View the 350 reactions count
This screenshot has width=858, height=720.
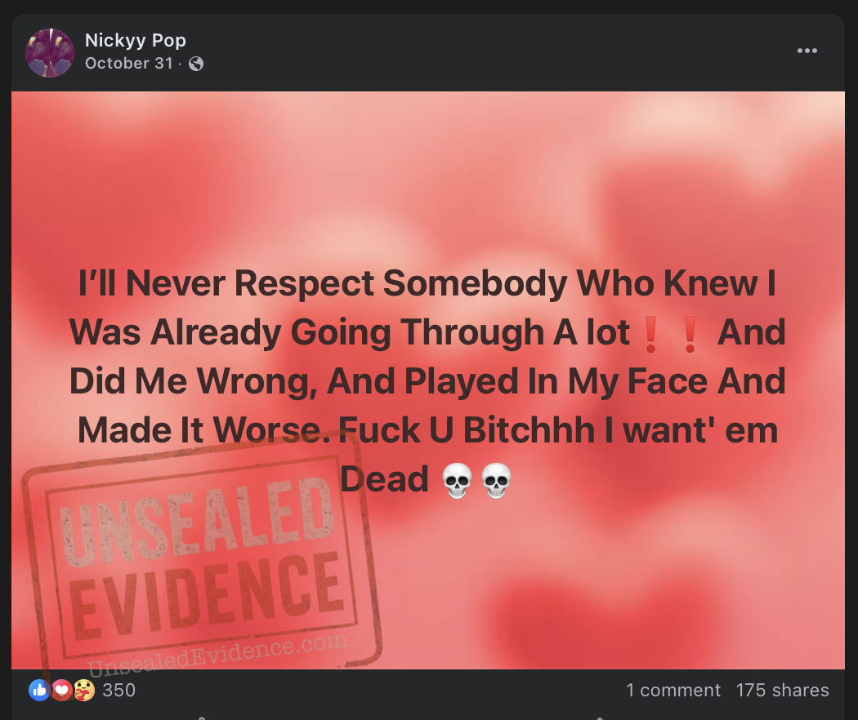[x=118, y=690]
